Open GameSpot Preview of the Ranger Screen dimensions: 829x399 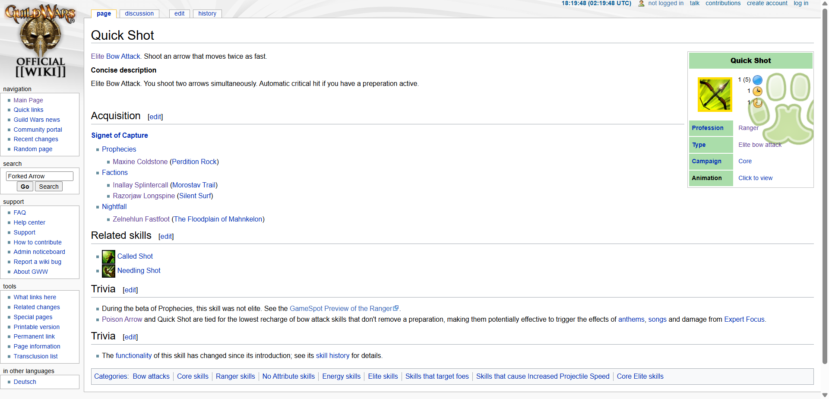(341, 308)
